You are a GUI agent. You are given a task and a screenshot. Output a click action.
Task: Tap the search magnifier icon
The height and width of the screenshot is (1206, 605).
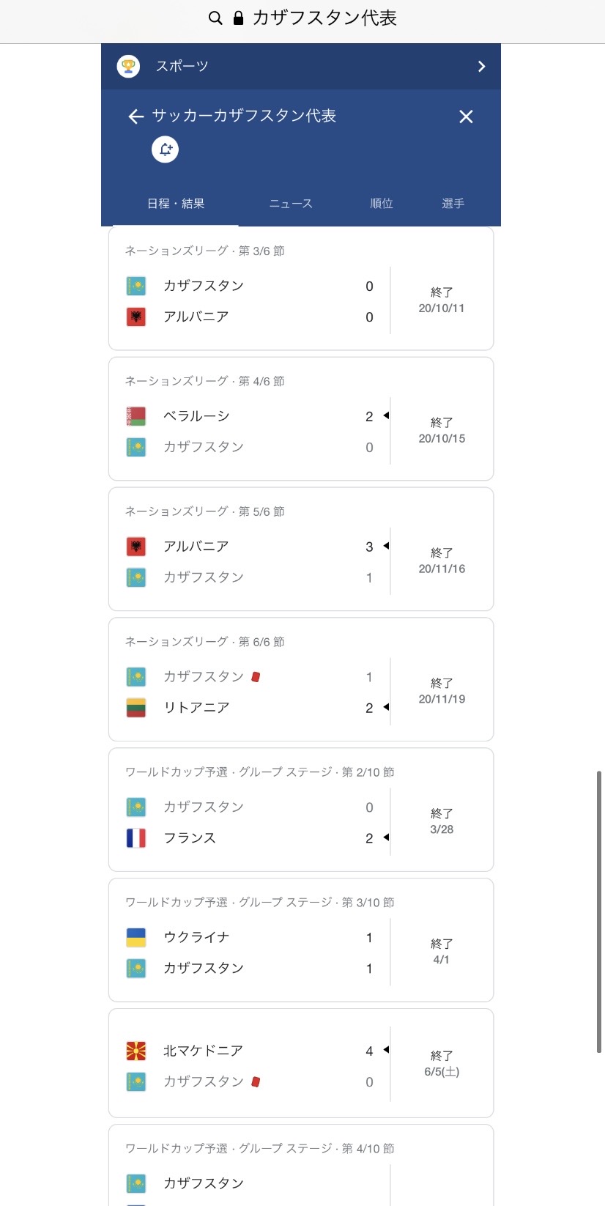pyautogui.click(x=215, y=18)
